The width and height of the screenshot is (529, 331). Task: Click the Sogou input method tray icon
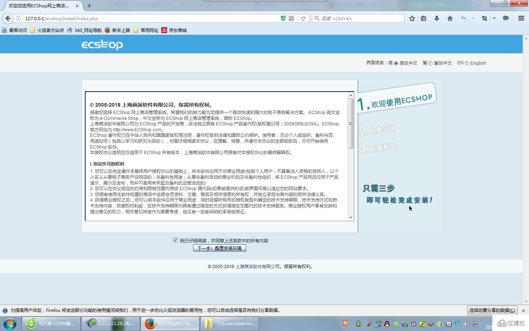click(x=345, y=323)
